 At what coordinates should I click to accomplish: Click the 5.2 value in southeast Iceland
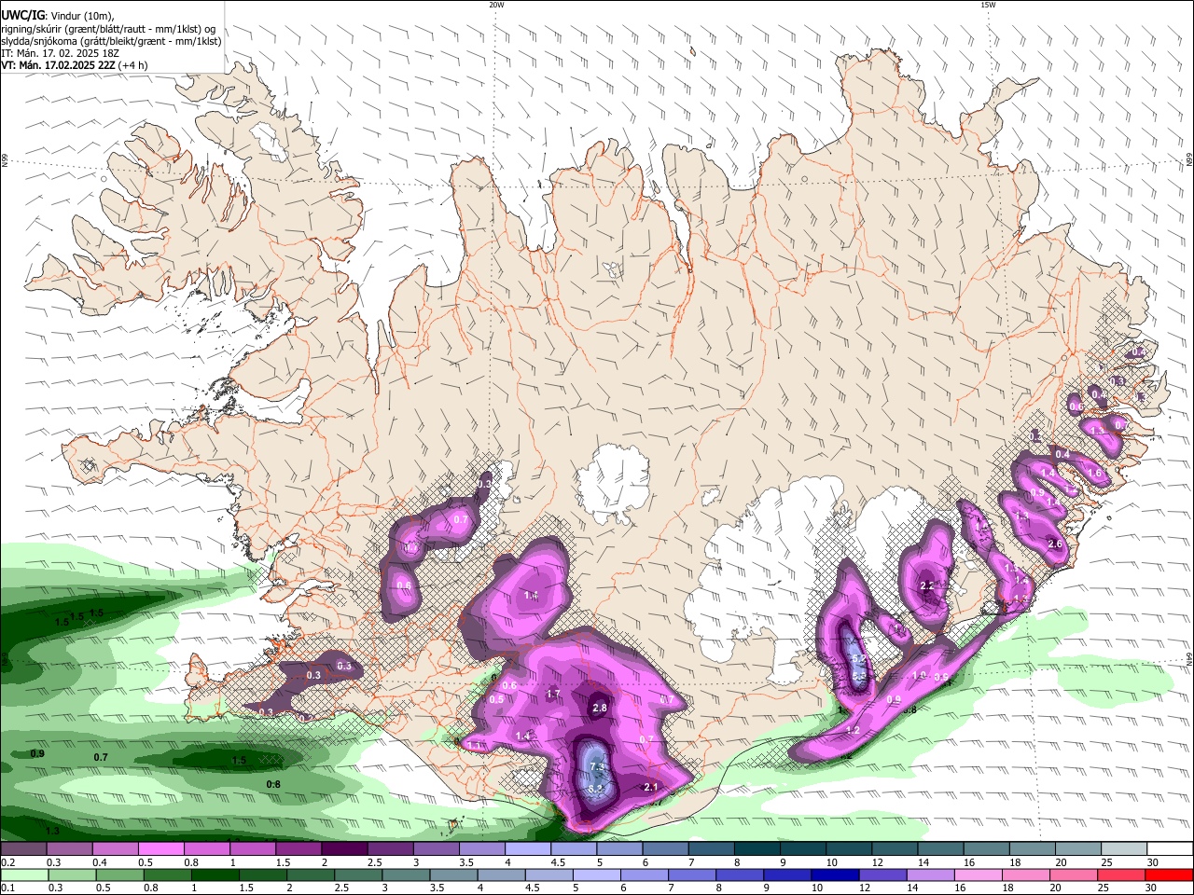859,658
